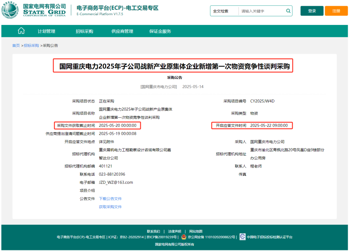Click the E-Commercial Platform V1.7.5 text
This screenshot has width=349, height=251.
100,14
